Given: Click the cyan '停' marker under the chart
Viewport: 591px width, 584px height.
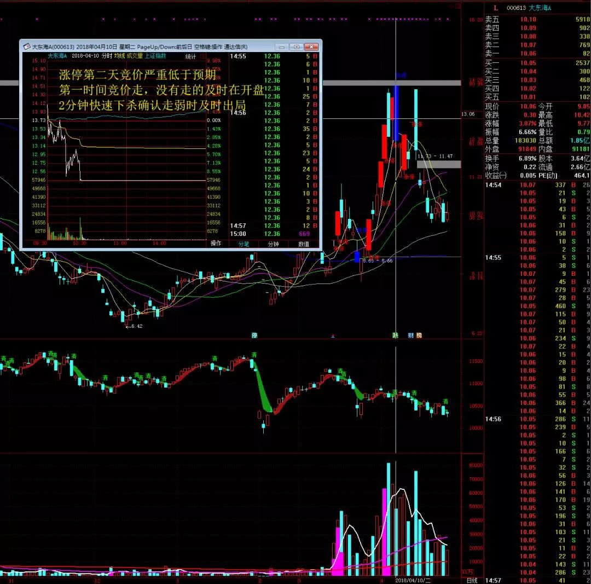Looking at the screenshot, I should [254, 335].
